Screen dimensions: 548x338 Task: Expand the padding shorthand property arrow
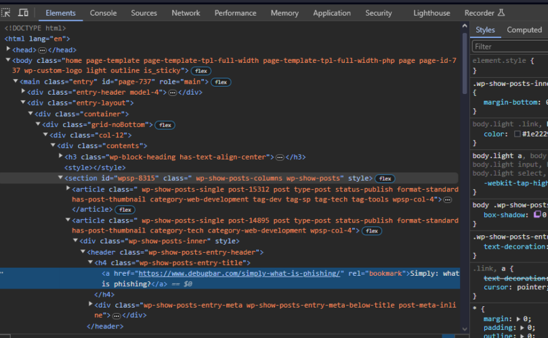point(523,328)
